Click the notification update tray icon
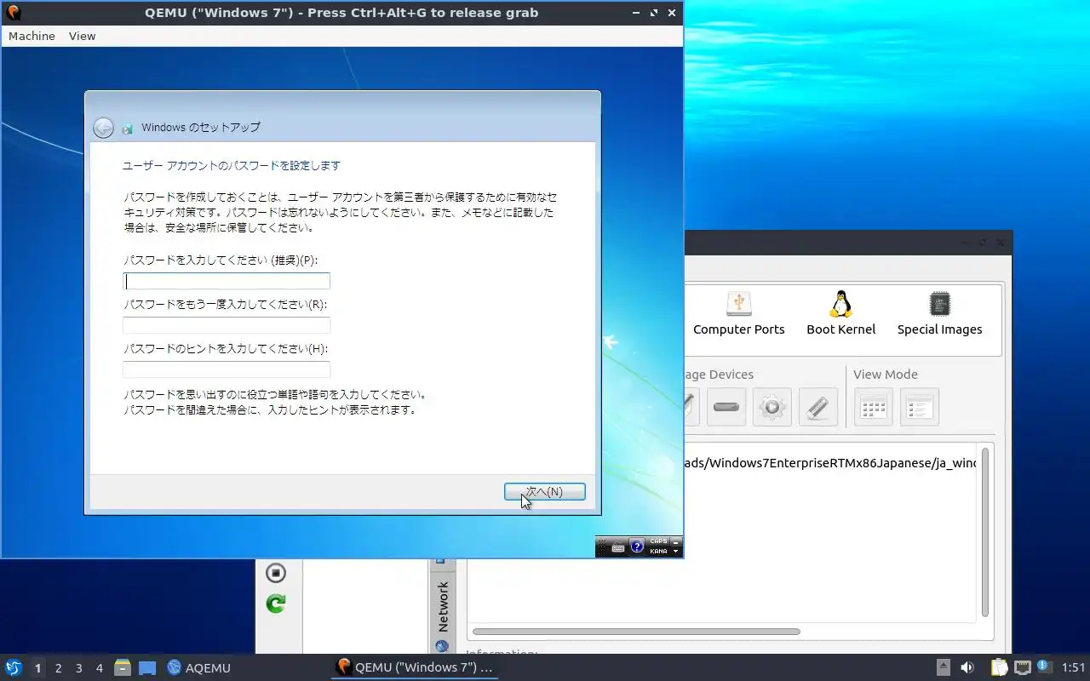Image resolution: width=1090 pixels, height=681 pixels. coord(1044,667)
